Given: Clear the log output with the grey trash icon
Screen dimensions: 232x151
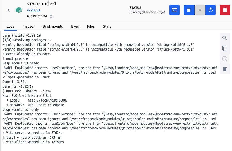Looking at the screenshot, I should (x=225, y=69).
